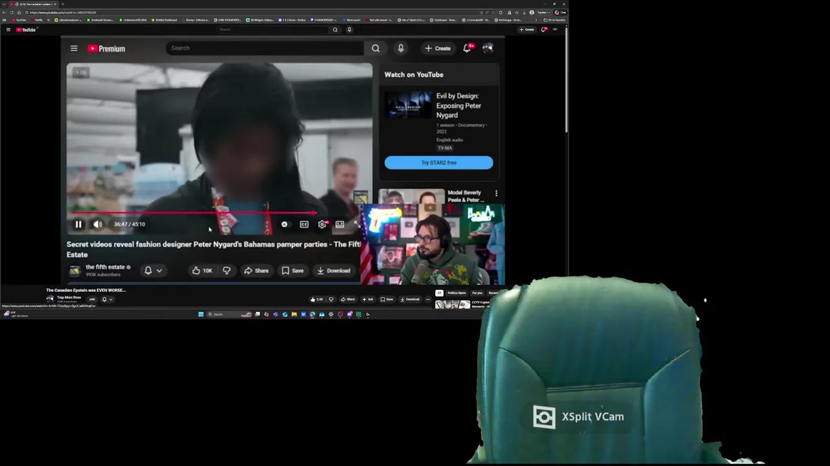Share the Peter Nygard video

(256, 271)
